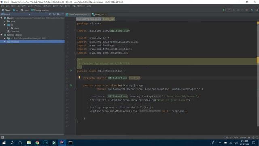
Task: Open the Run menu
Action: click(x=61, y=6)
